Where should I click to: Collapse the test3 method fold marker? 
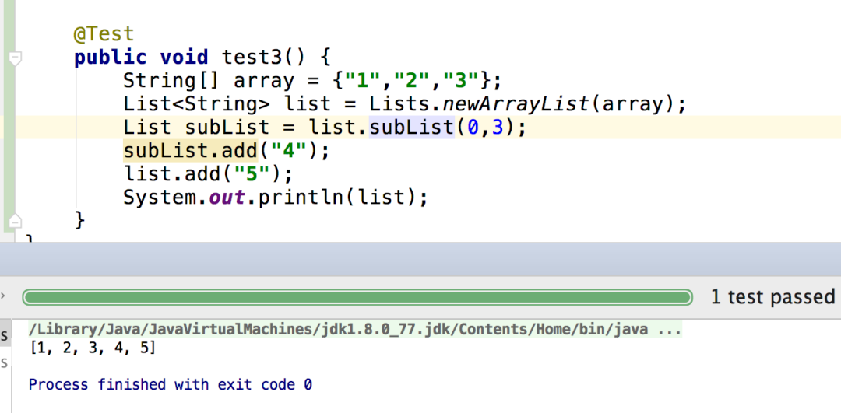[x=16, y=58]
